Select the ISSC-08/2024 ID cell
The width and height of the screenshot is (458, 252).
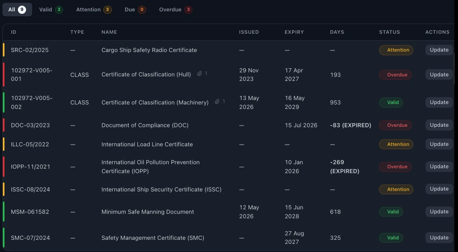[x=31, y=189]
